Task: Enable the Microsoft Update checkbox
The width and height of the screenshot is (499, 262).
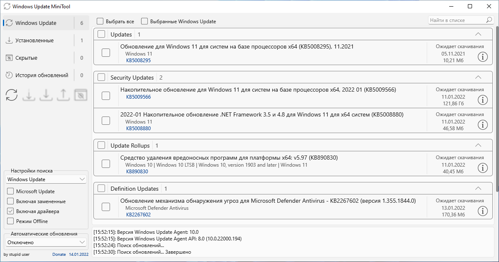Action: point(10,192)
